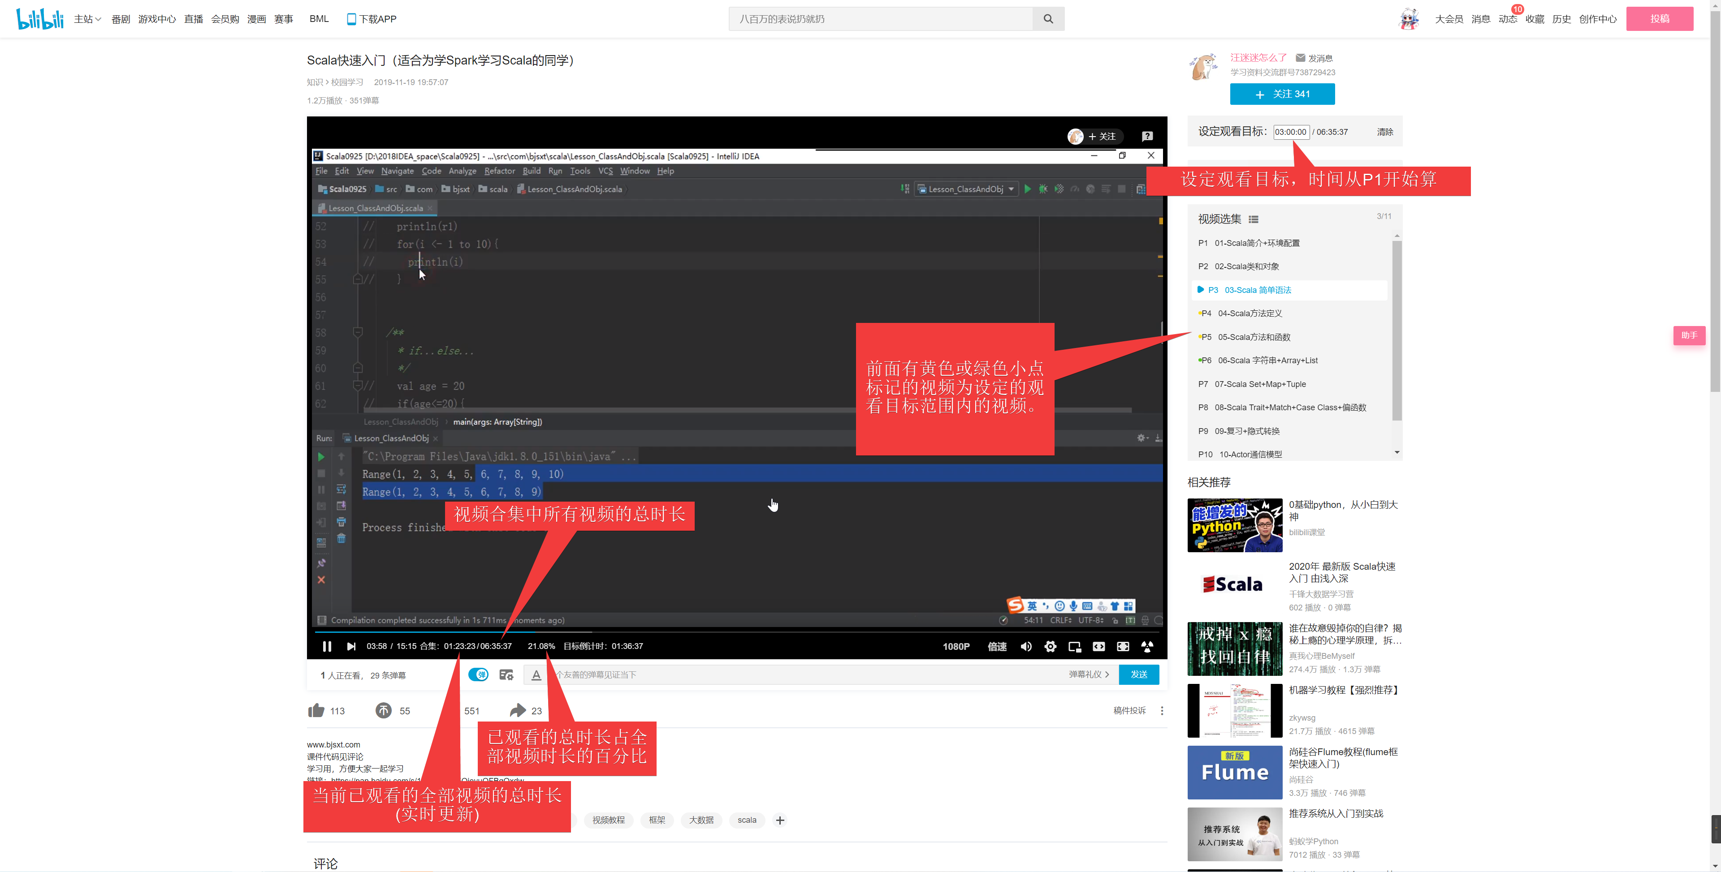Click the volume speaker icon
The height and width of the screenshot is (872, 1721).
(1025, 646)
